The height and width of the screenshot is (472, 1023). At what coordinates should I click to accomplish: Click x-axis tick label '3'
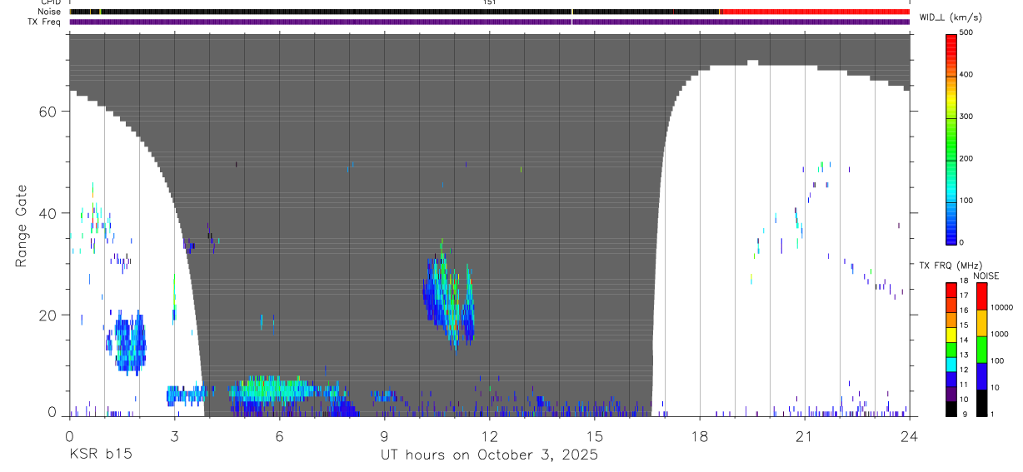click(x=174, y=435)
